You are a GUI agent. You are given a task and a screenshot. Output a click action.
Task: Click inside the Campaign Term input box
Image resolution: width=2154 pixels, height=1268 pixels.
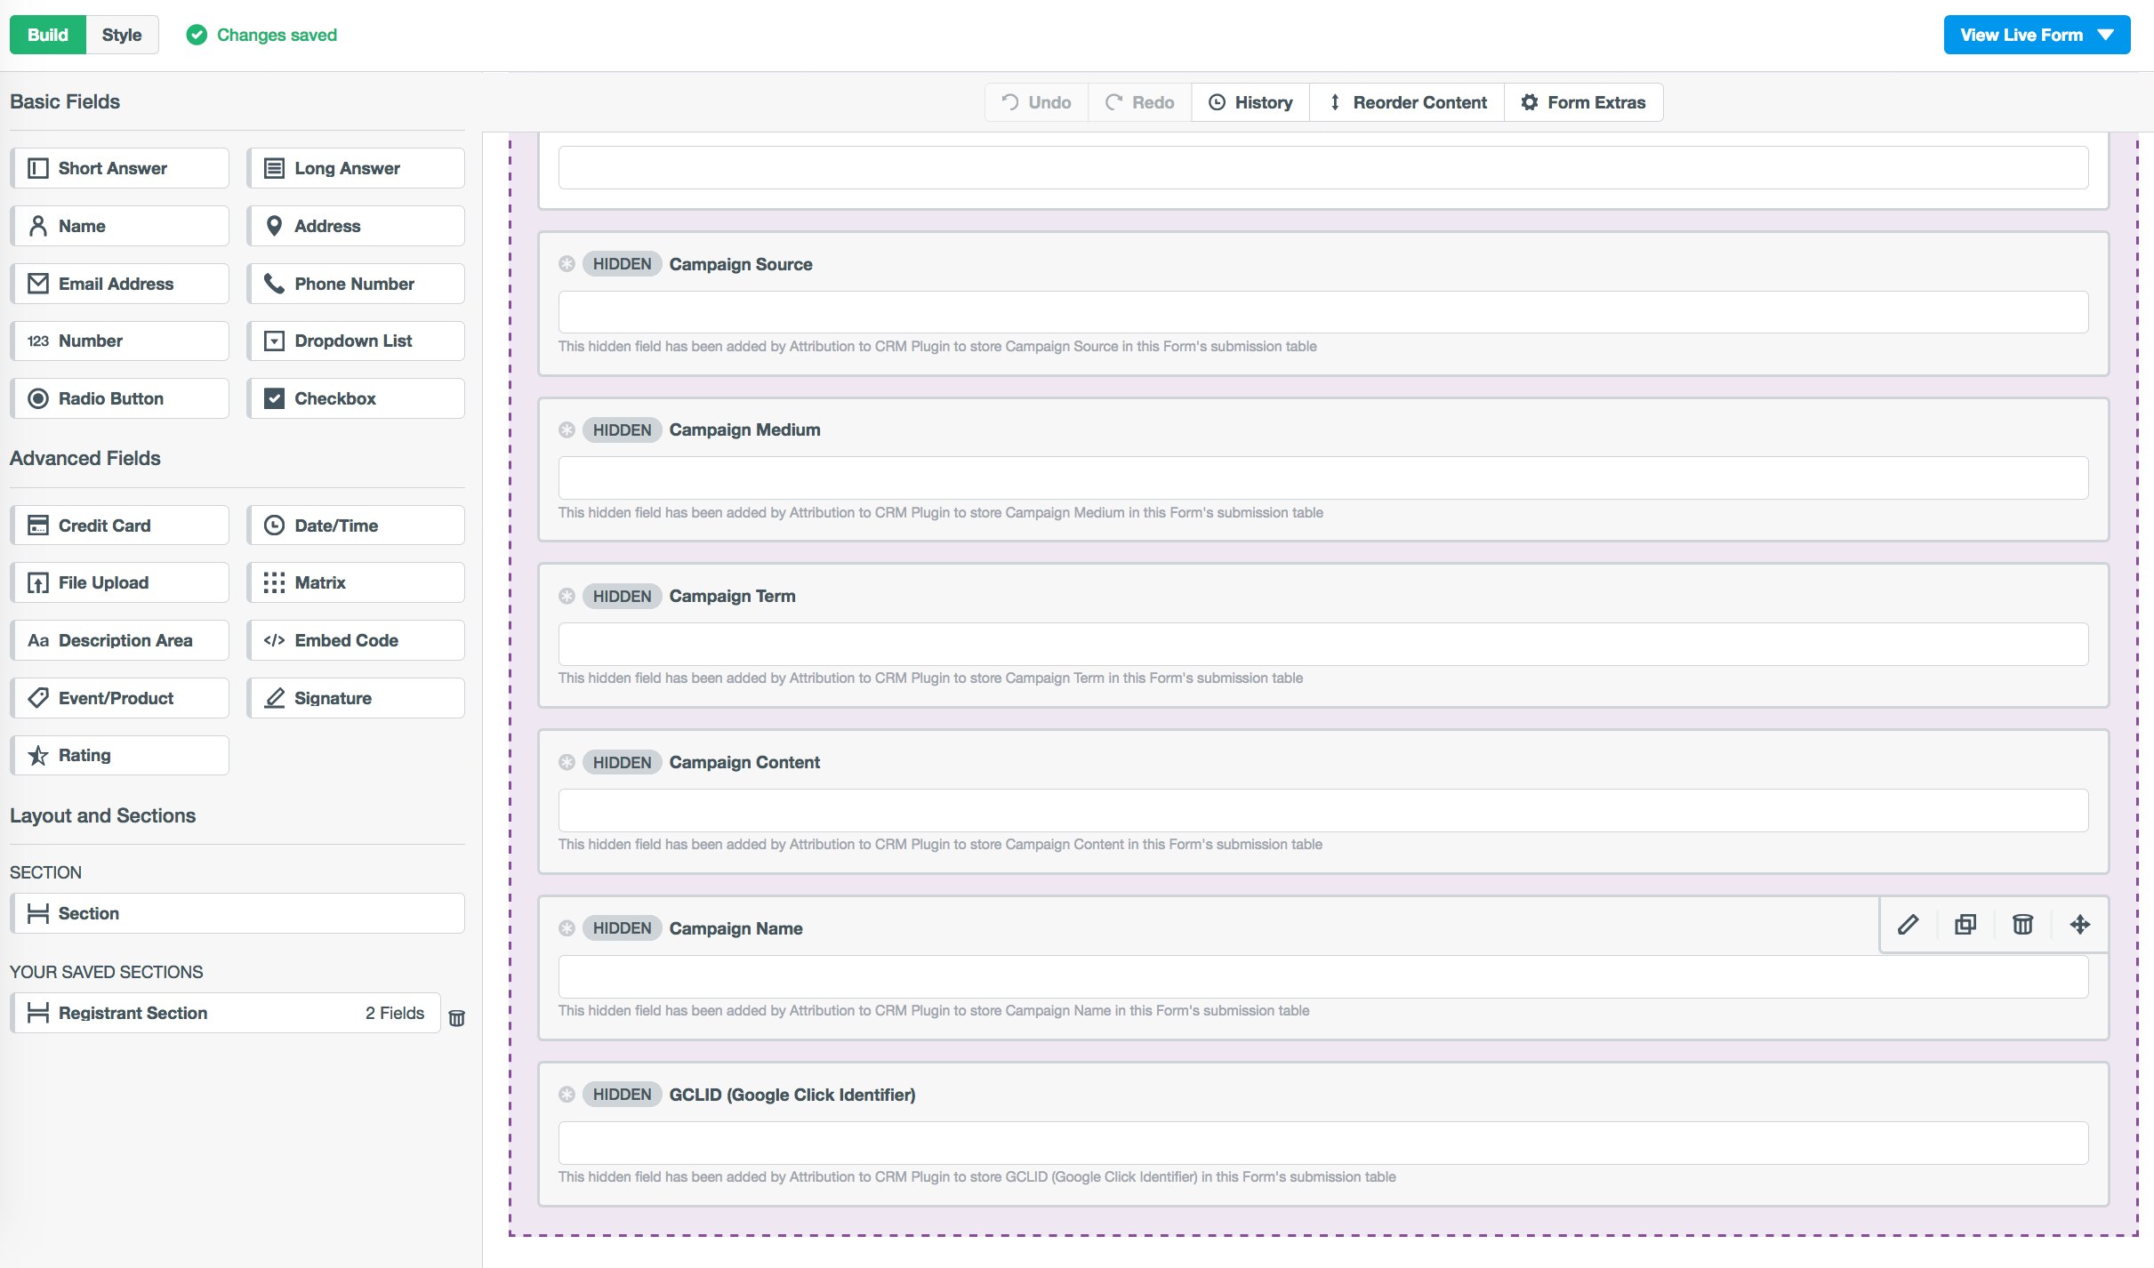(1322, 643)
